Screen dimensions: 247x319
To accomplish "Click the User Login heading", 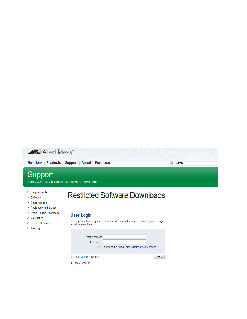I will (x=81, y=215).
